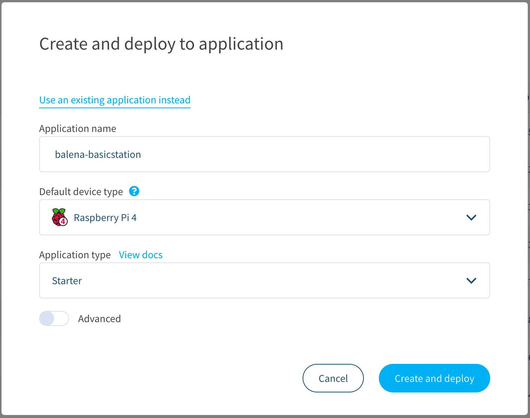Click the blue help bubble beside Default device type
This screenshot has width=530, height=418.
tap(134, 191)
